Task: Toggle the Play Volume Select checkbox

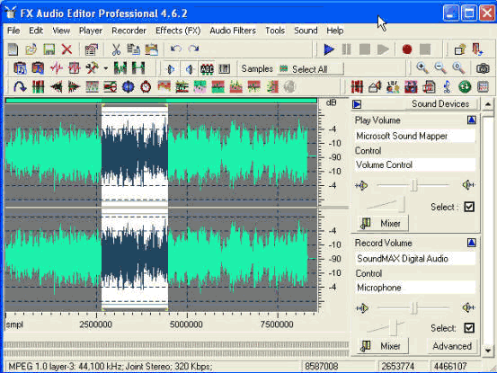Action: pyautogui.click(x=469, y=207)
